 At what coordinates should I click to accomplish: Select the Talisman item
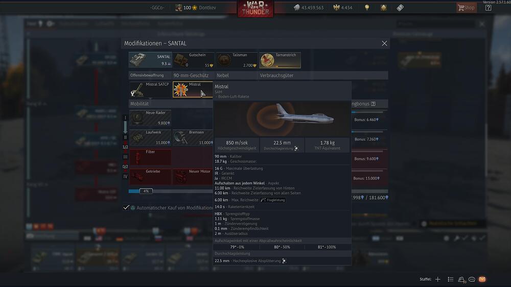(237, 60)
